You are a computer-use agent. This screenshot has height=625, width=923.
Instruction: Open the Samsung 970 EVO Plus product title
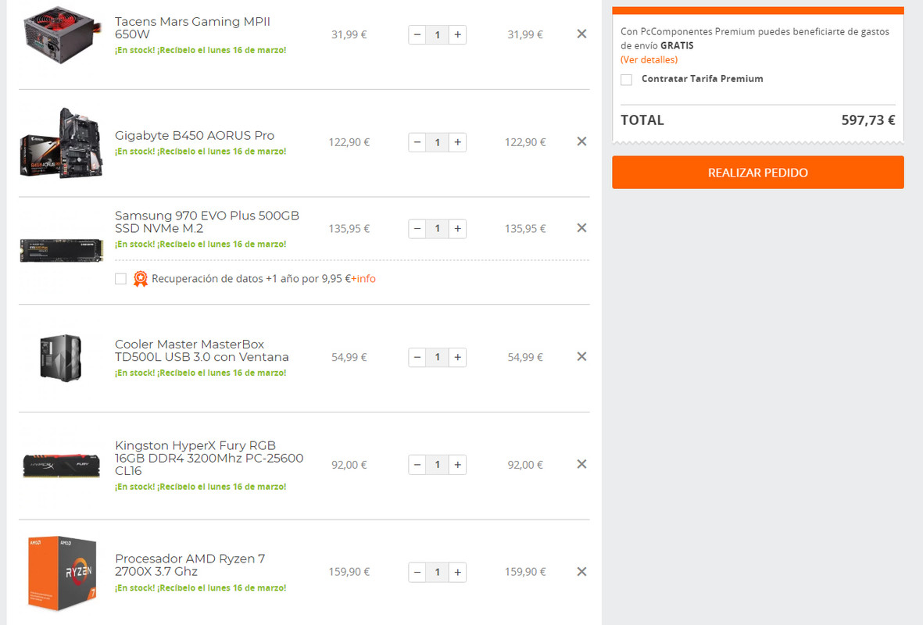206,222
